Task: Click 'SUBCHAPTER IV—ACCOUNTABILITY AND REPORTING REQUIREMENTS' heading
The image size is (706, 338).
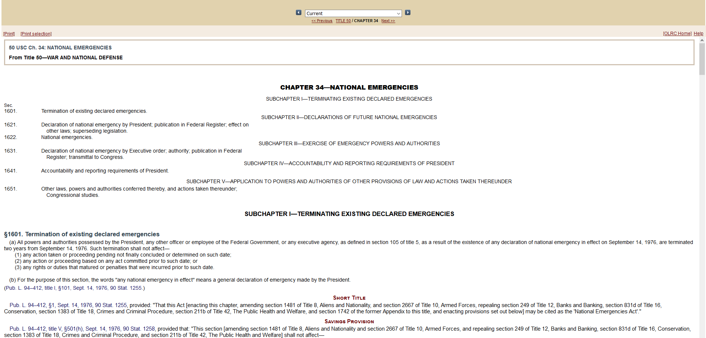Action: (x=349, y=163)
